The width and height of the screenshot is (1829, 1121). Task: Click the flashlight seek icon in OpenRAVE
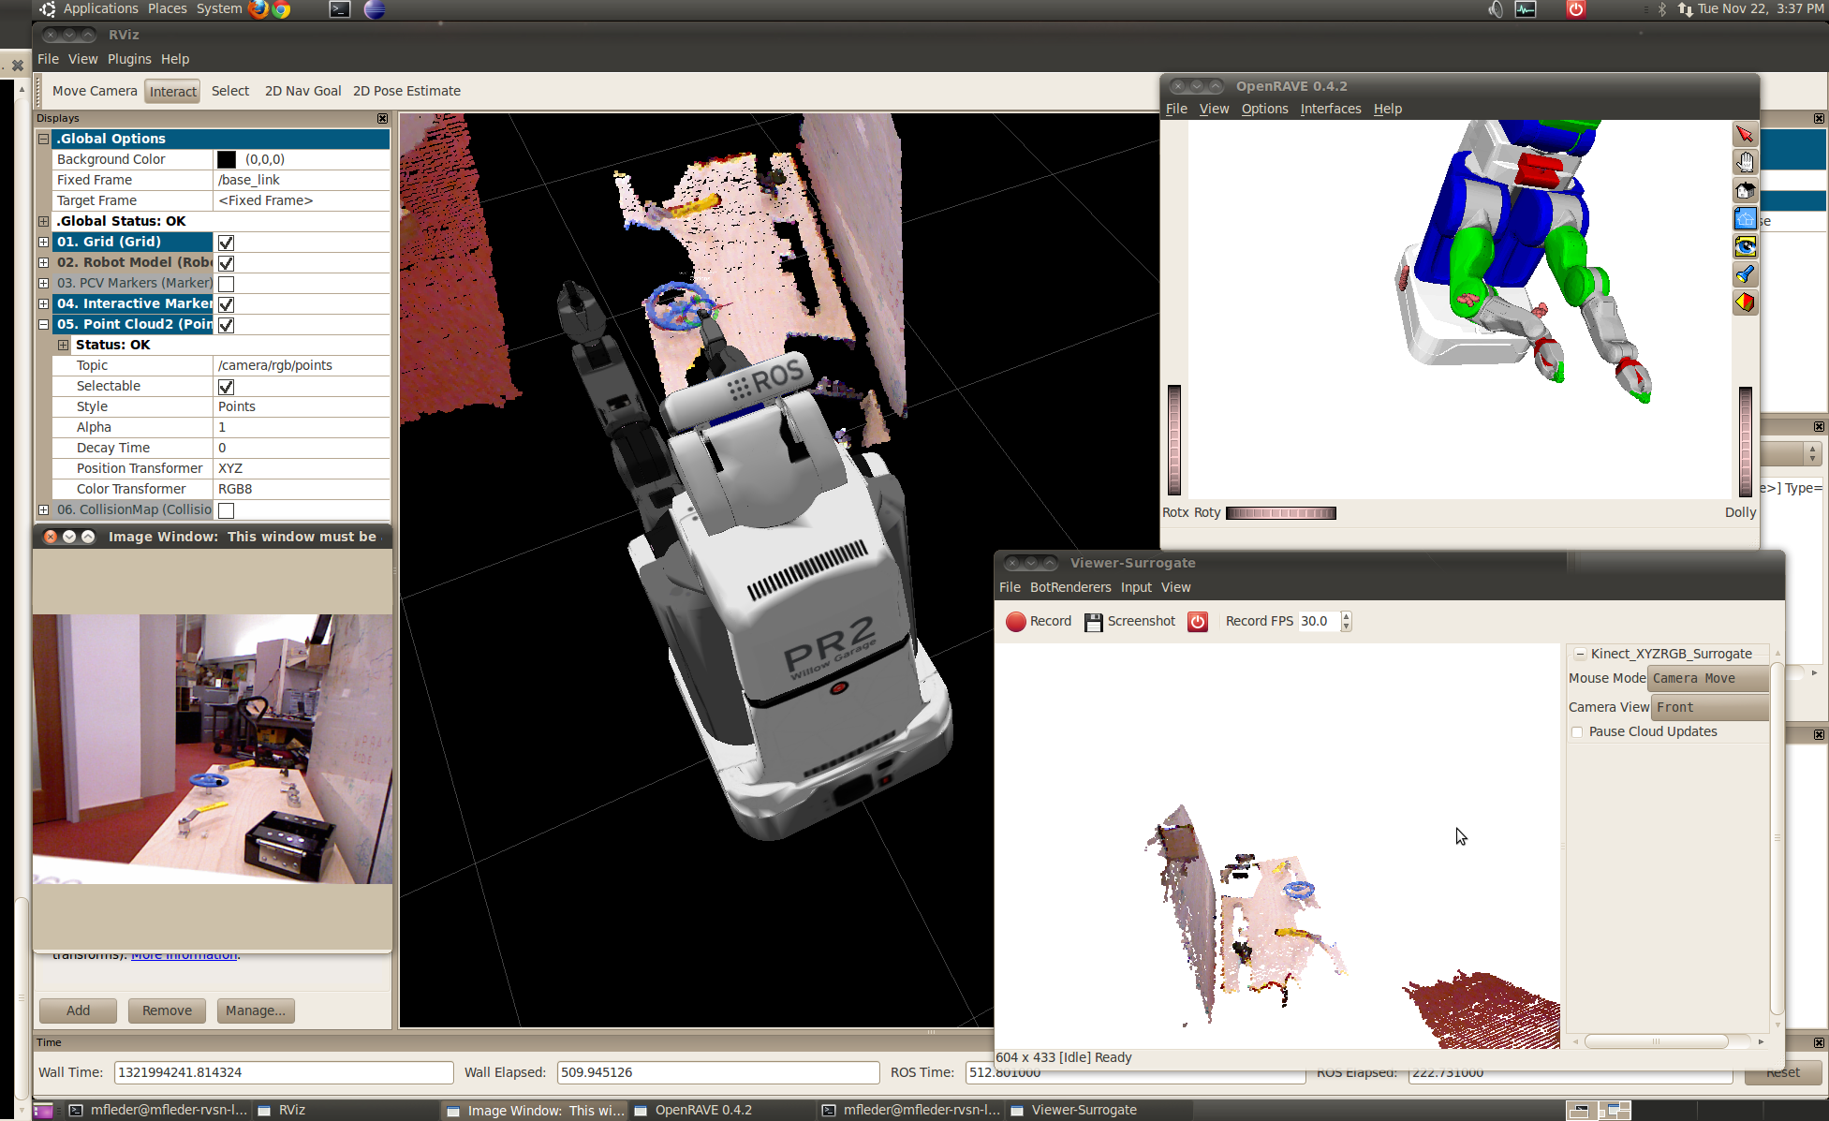pos(1745,274)
